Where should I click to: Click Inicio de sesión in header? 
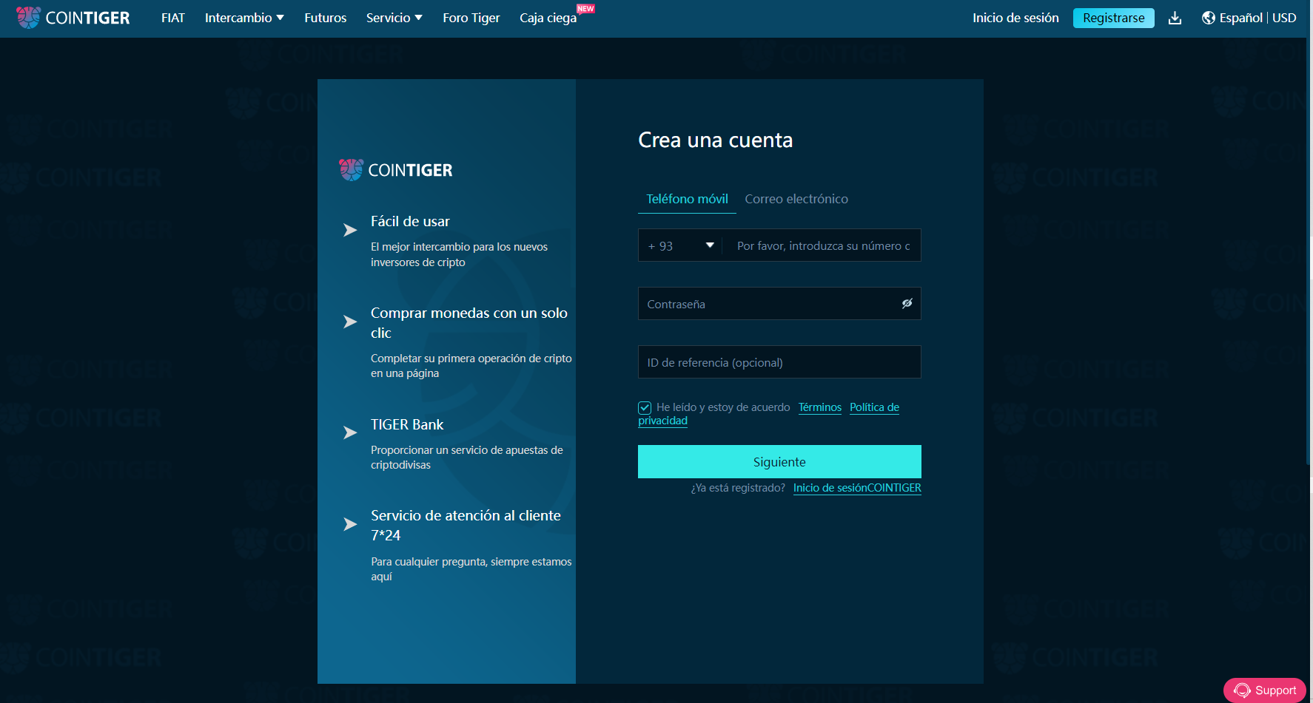tap(1015, 18)
